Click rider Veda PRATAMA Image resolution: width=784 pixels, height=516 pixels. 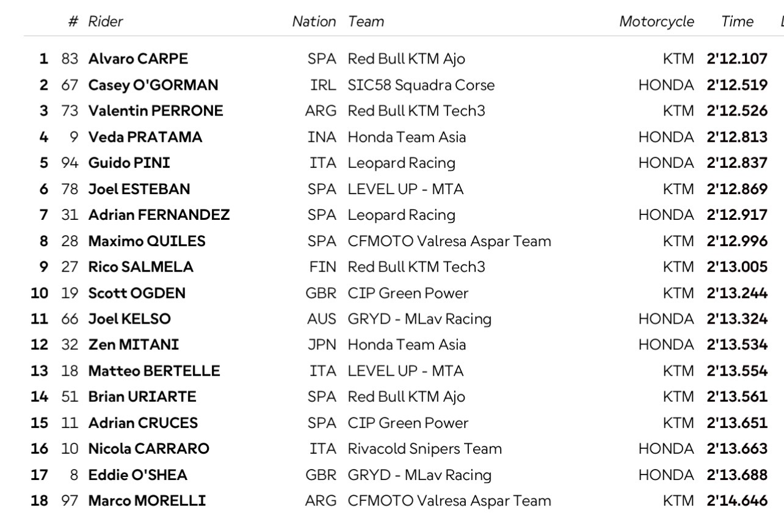tap(145, 137)
